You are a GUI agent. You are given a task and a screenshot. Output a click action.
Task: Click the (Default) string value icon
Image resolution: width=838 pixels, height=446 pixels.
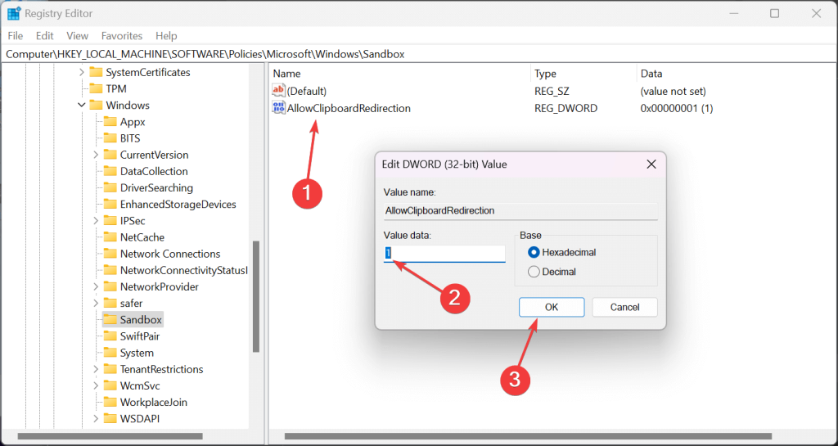click(278, 91)
